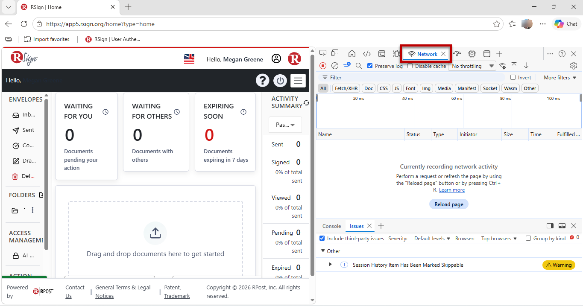Open the Contact Us footer link
Image resolution: width=583 pixels, height=306 pixels.
(75, 291)
